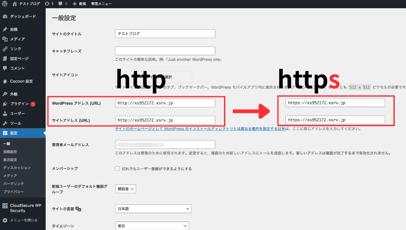Enable だれでもユーザー登録ができるようにする checkbox

(117, 168)
